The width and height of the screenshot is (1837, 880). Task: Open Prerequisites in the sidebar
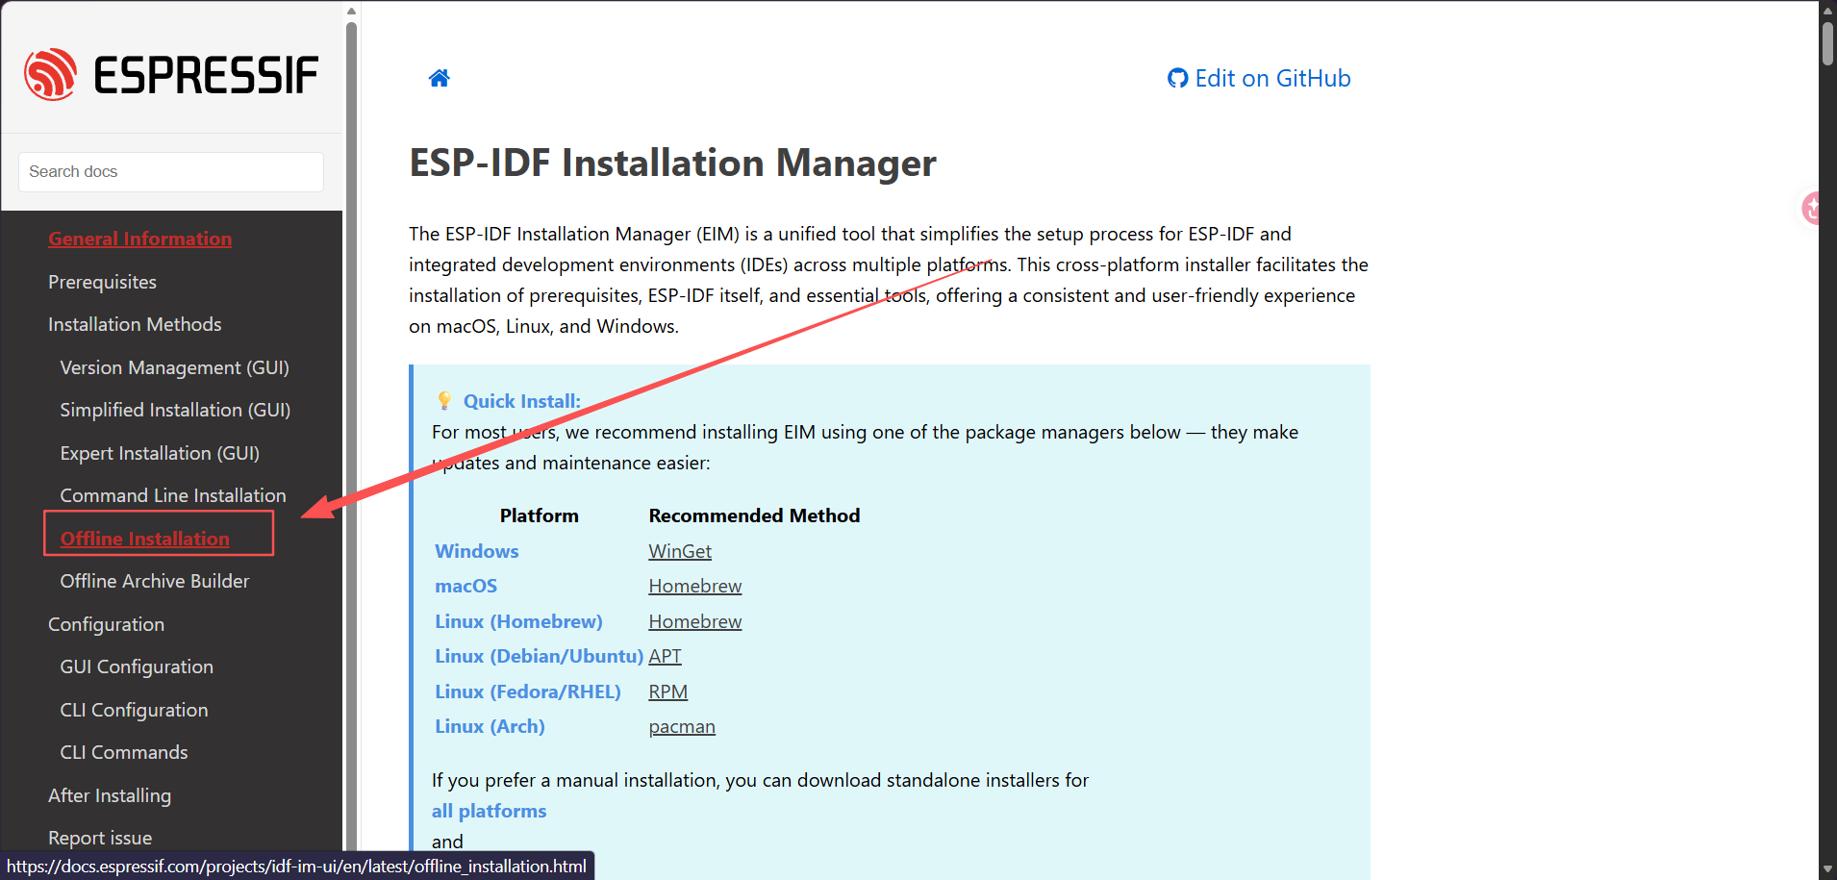coord(102,282)
